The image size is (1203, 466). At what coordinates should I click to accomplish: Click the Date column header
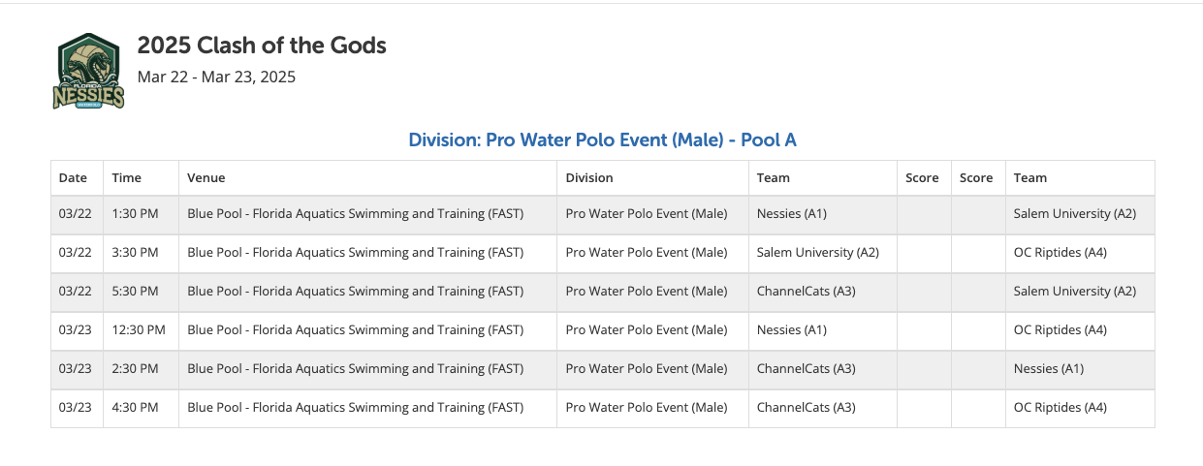(x=73, y=177)
